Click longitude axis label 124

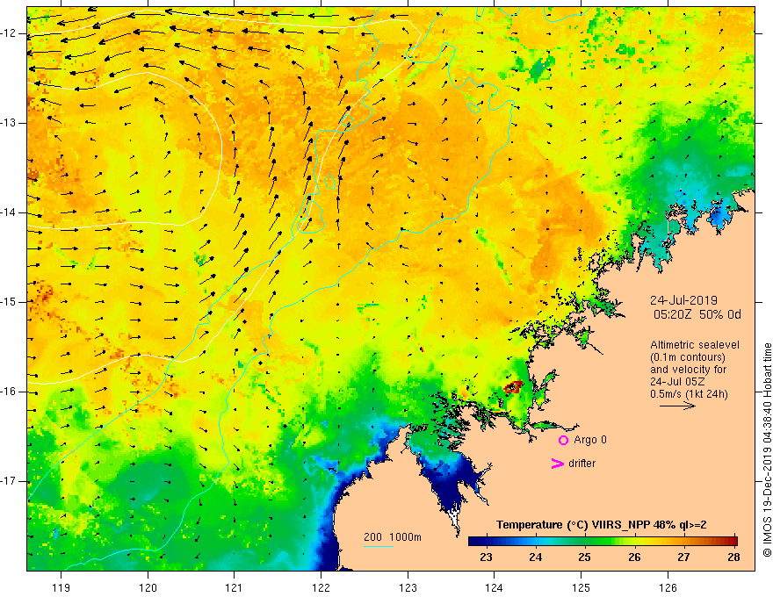pyautogui.click(x=494, y=587)
